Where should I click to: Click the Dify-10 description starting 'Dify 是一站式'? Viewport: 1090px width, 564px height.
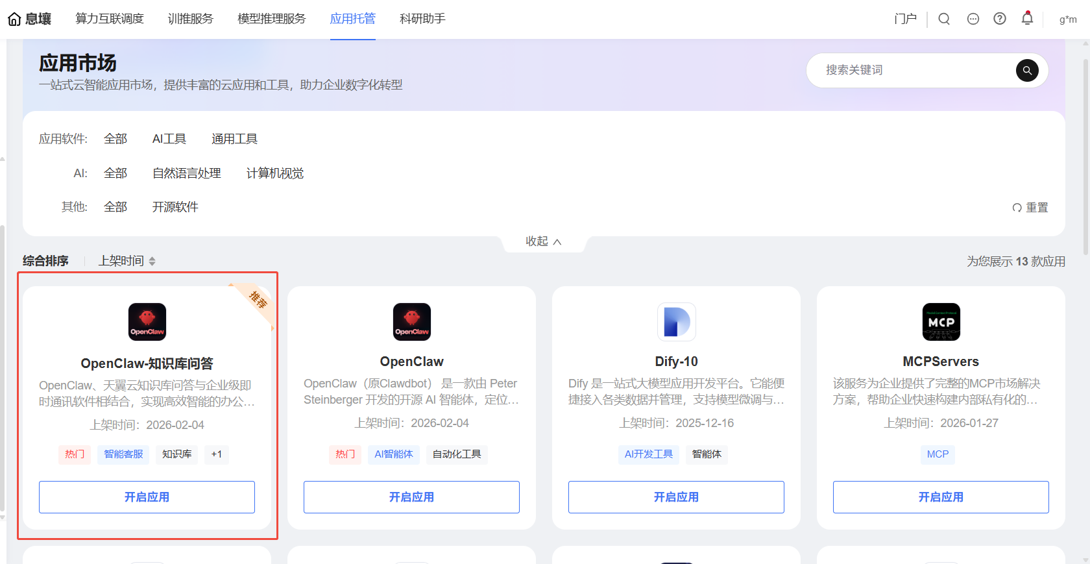(x=677, y=391)
